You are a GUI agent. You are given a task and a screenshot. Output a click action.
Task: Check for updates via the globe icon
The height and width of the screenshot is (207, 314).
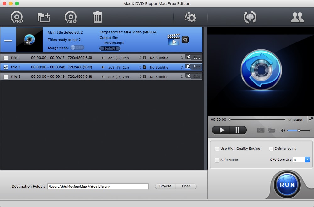point(250,18)
